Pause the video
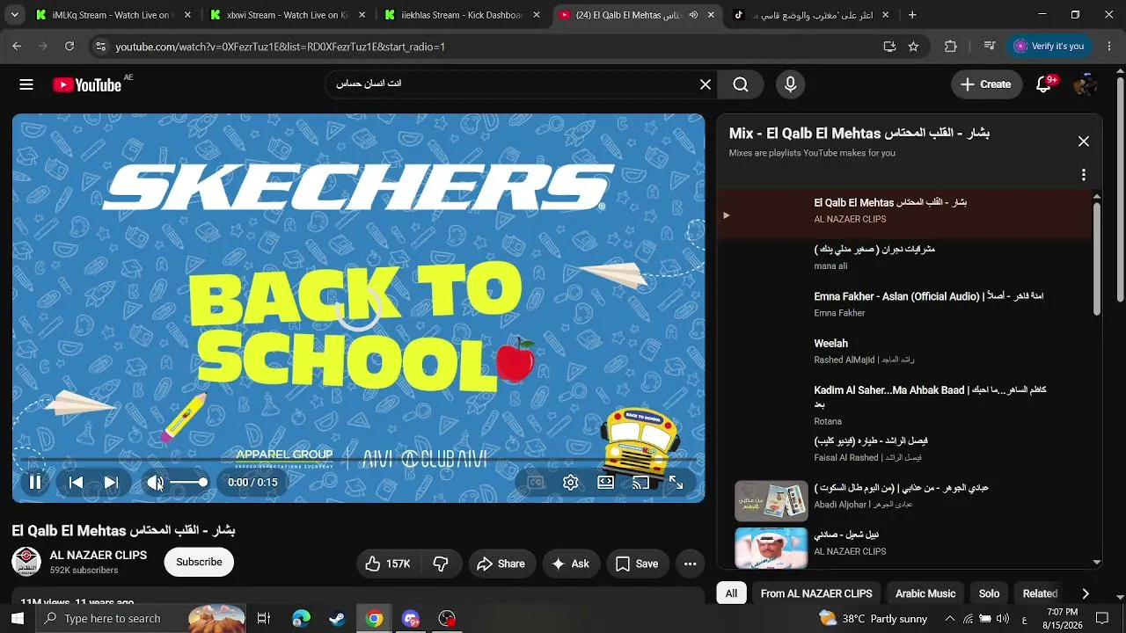Screen dimensions: 1126x633 [35, 482]
